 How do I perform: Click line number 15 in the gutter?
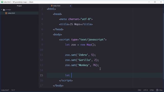[x=42, y=75]
